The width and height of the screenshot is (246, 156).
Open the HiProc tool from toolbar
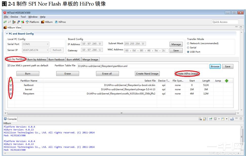tap(60, 22)
